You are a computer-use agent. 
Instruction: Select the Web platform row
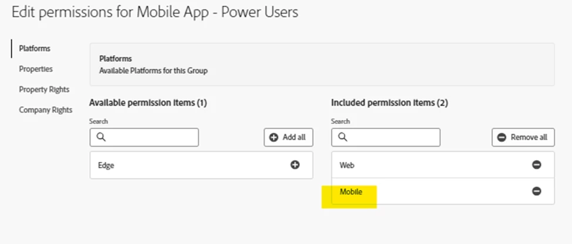coord(443,165)
